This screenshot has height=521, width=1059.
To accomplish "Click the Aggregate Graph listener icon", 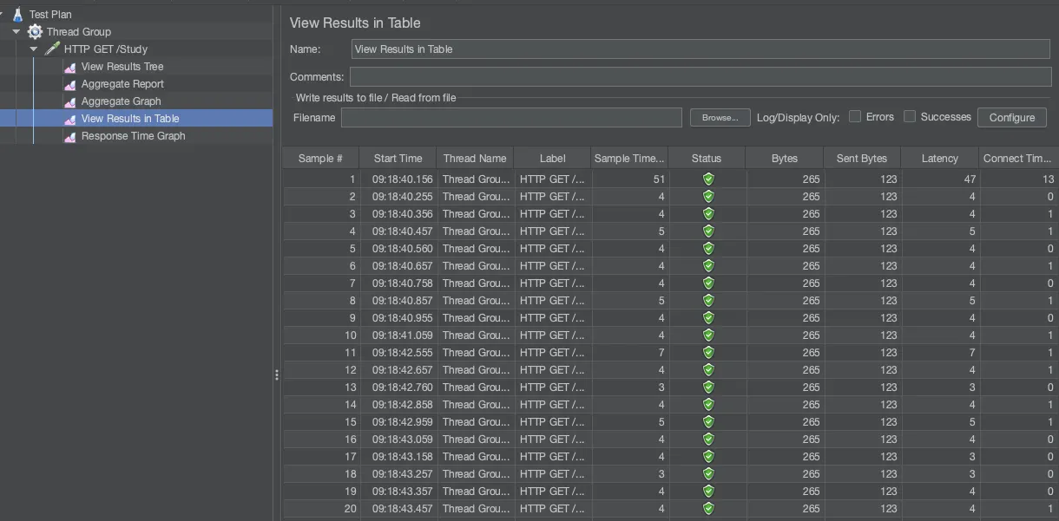I will point(69,101).
